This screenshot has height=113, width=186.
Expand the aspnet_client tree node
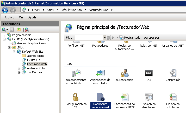click(19, 56)
